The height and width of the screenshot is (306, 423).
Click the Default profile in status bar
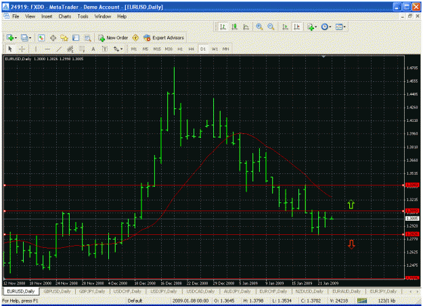click(x=135, y=301)
